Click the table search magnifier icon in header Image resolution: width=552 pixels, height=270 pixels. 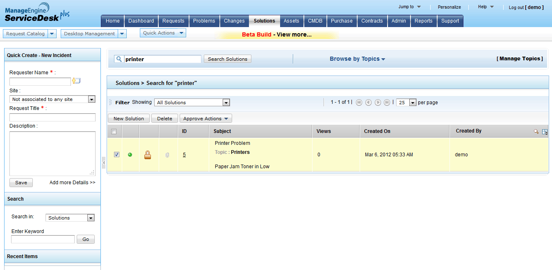coord(536,132)
